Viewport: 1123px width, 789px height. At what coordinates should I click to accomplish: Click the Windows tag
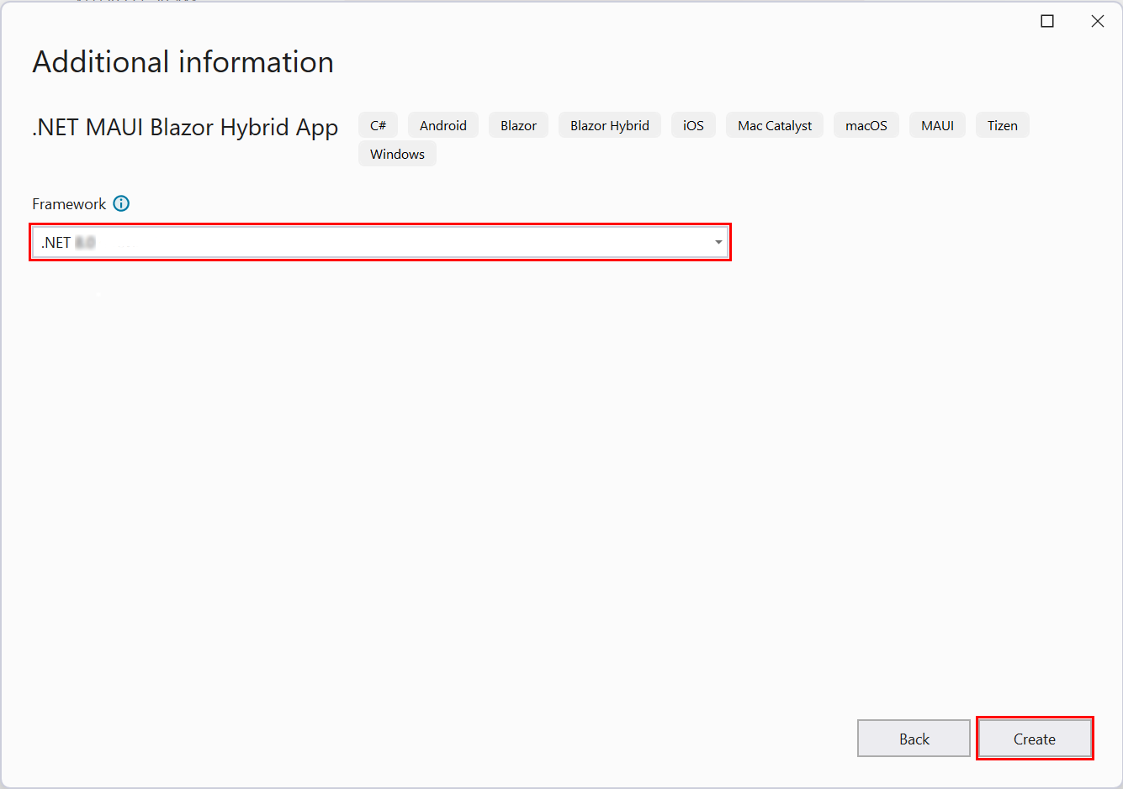(x=396, y=153)
